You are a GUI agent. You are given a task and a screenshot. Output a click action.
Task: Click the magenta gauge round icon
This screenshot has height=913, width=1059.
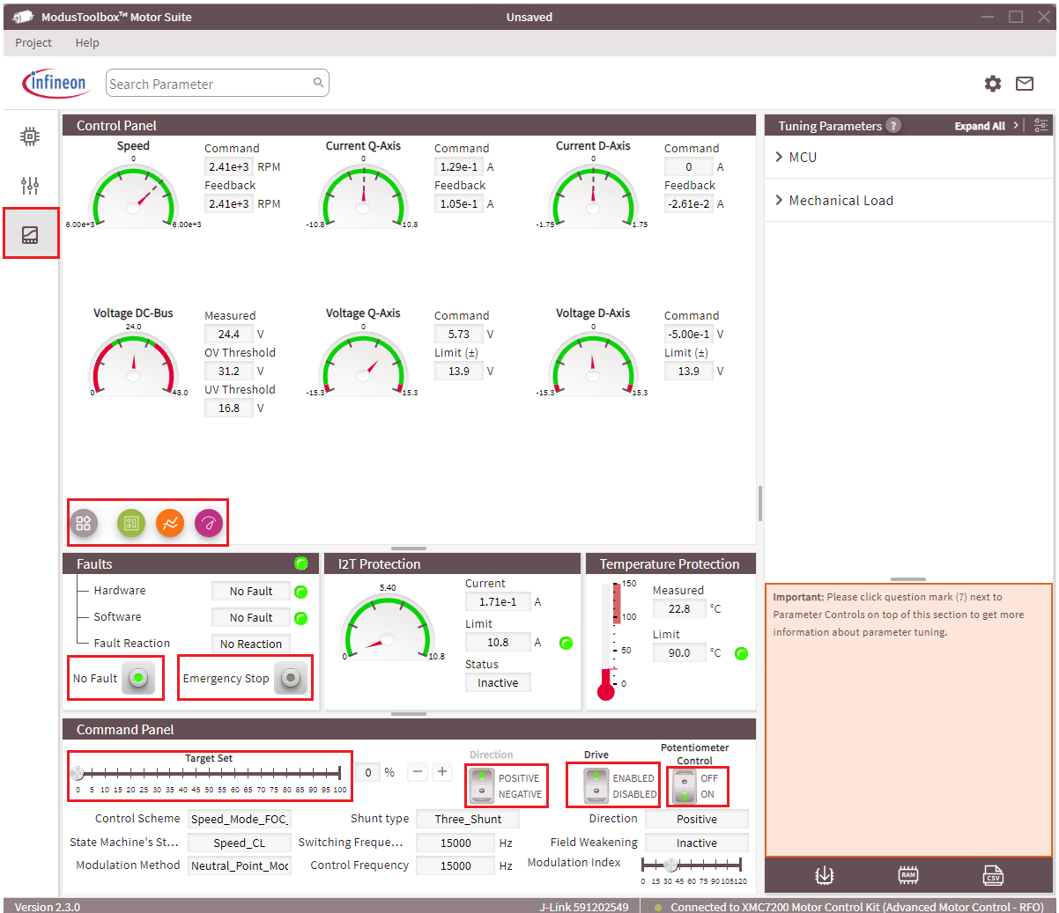[x=209, y=524]
